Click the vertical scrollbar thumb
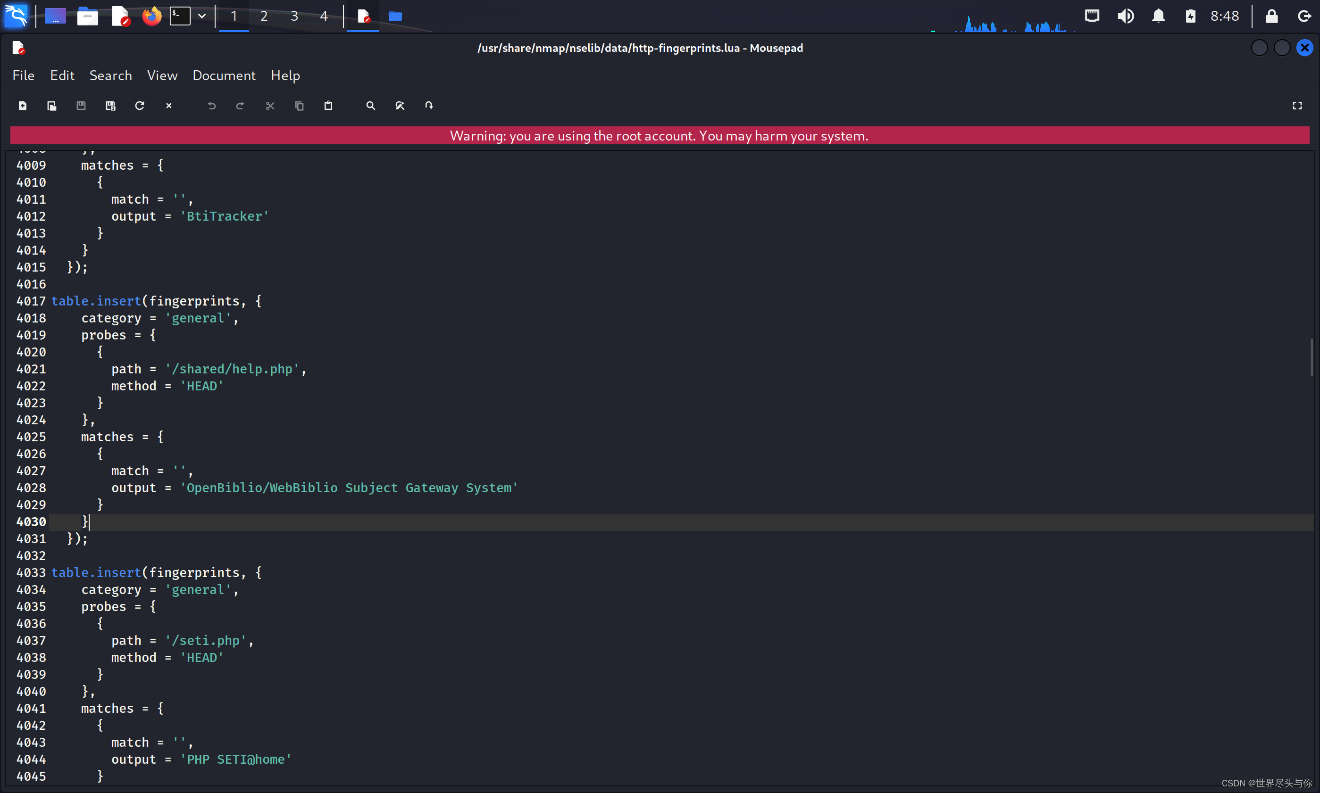 [1312, 357]
